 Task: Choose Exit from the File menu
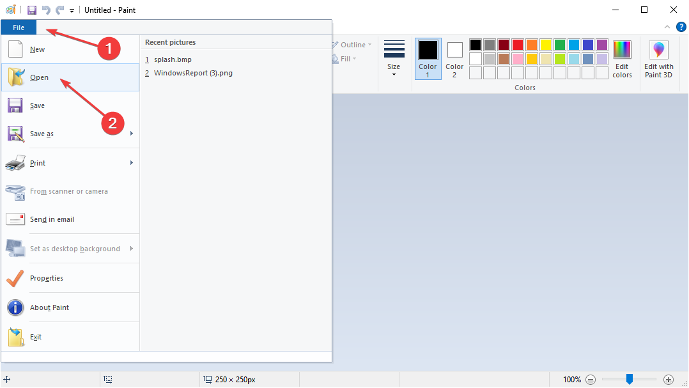point(70,337)
